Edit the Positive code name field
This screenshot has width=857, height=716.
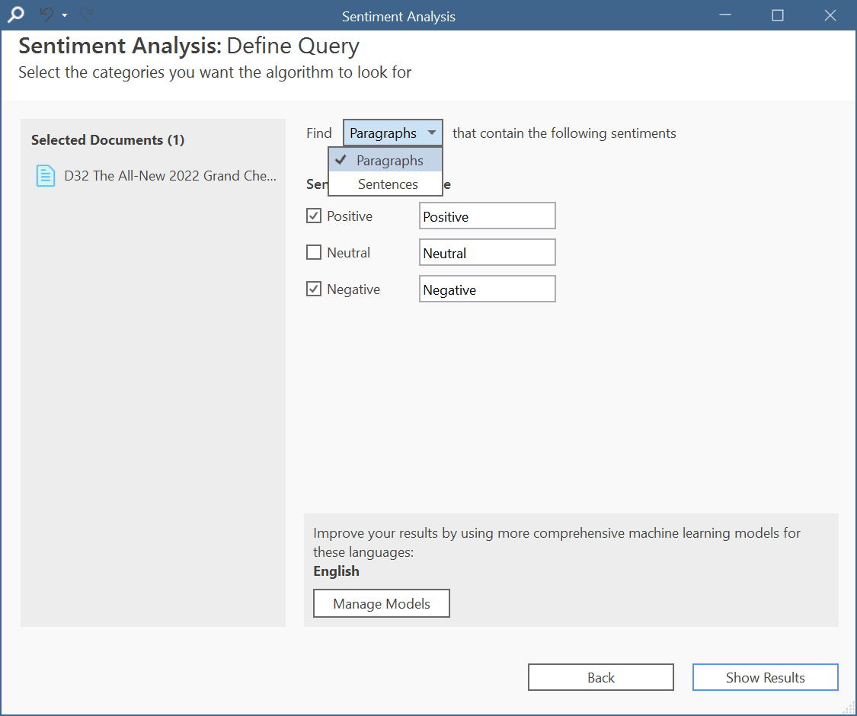tap(487, 216)
